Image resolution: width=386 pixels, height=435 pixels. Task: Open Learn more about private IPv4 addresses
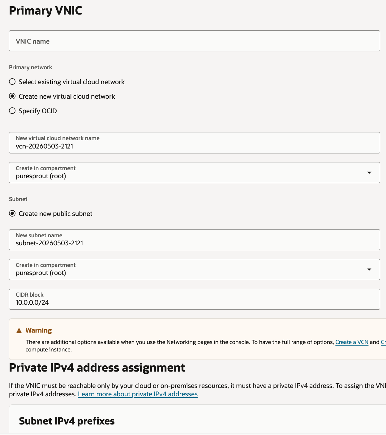pos(138,394)
